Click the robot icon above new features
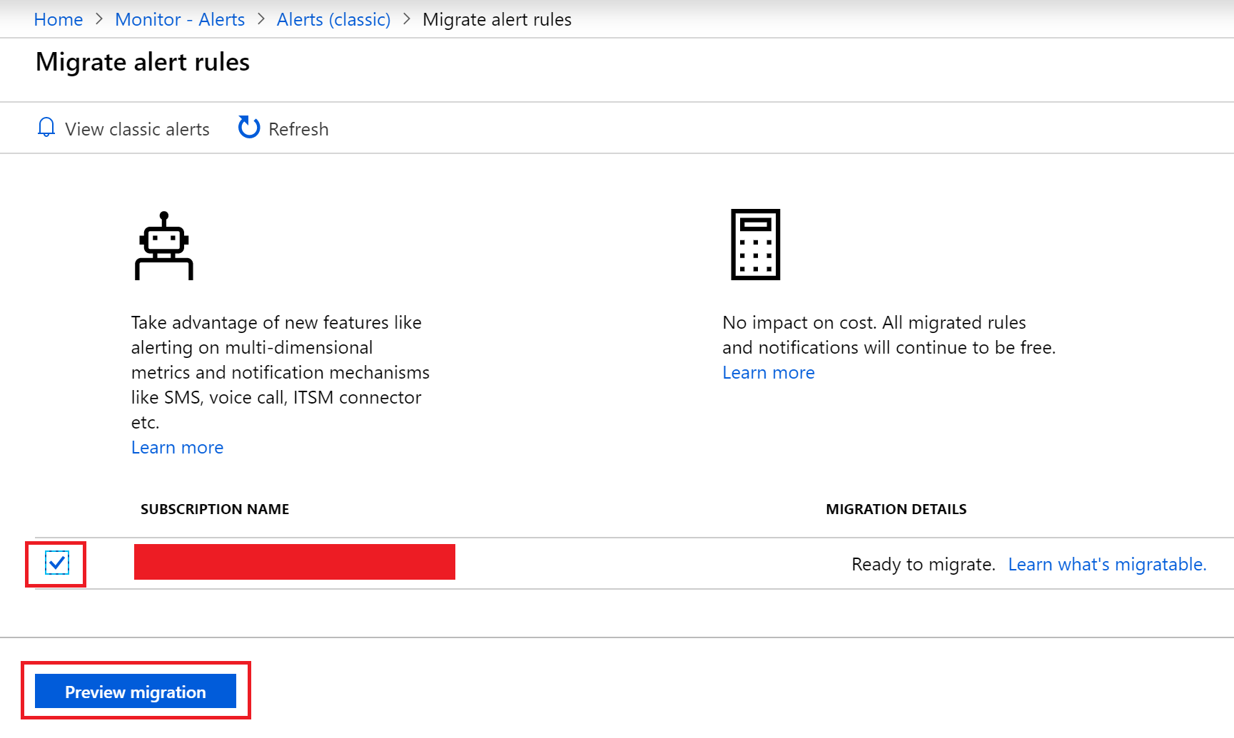The width and height of the screenshot is (1234, 738). pos(164,246)
